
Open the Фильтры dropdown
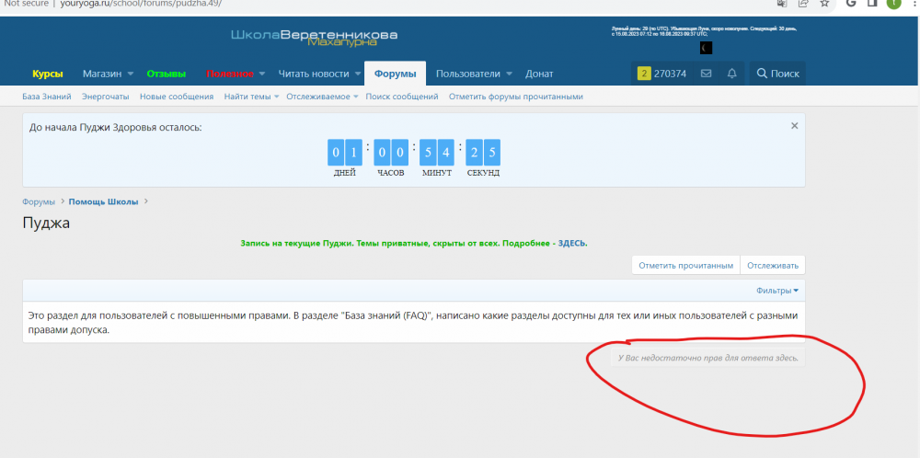click(x=777, y=291)
